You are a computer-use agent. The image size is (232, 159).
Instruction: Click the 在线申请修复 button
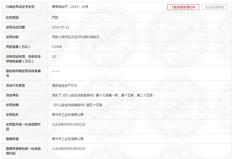click(214, 7)
